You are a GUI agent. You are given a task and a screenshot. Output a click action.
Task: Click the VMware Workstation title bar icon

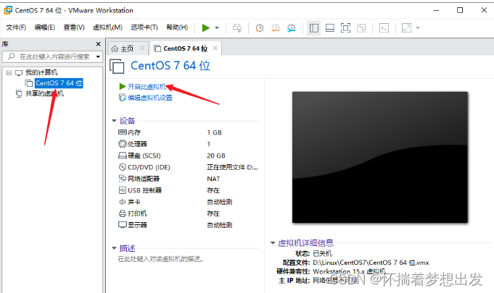coord(8,10)
